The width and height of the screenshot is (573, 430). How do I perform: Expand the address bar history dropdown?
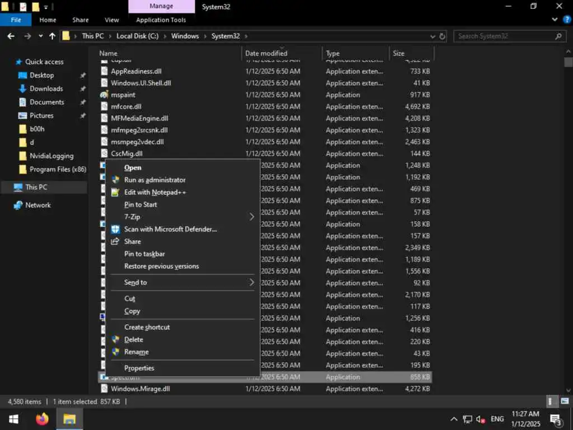click(x=433, y=36)
